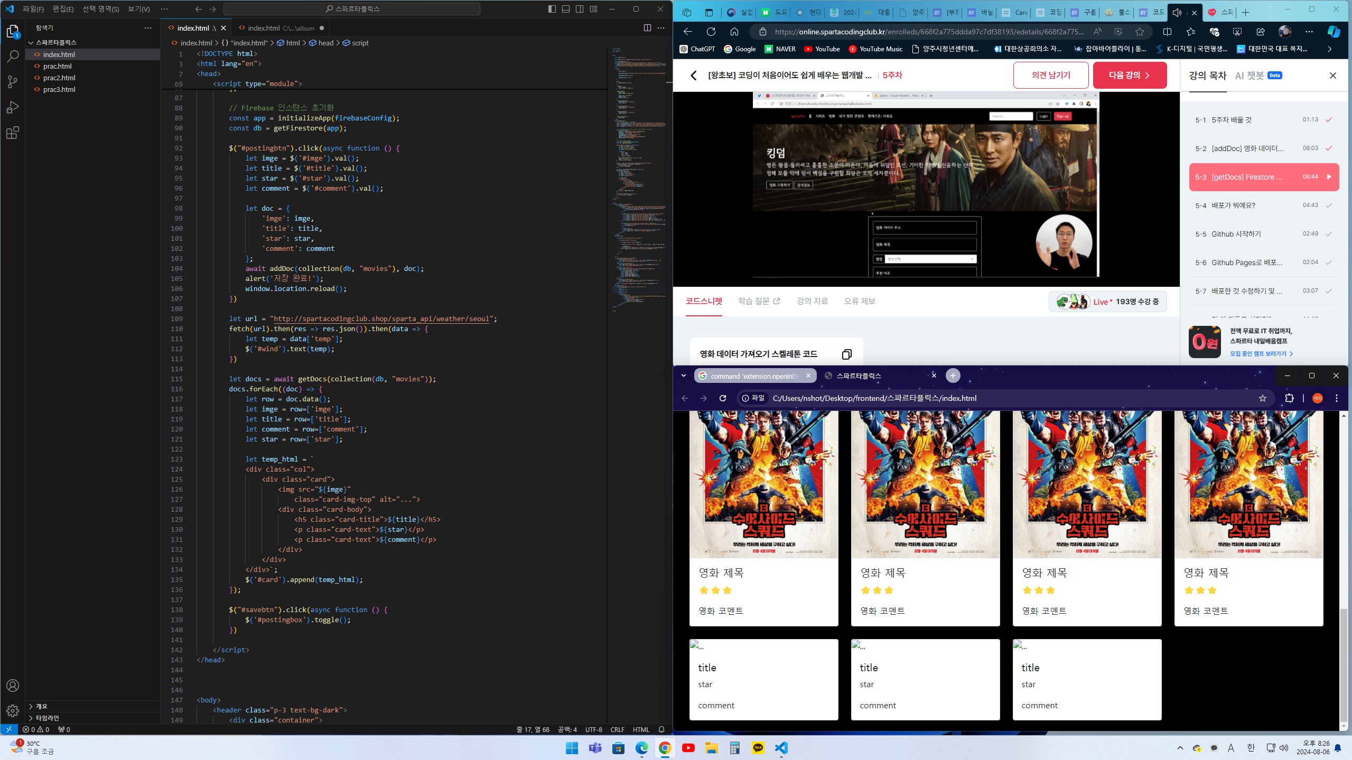Click the remote window icon in VS Code status bar
The width and height of the screenshot is (1352, 760).
(9, 729)
